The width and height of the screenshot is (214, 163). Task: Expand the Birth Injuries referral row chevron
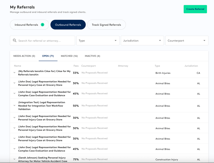[x=14, y=73]
